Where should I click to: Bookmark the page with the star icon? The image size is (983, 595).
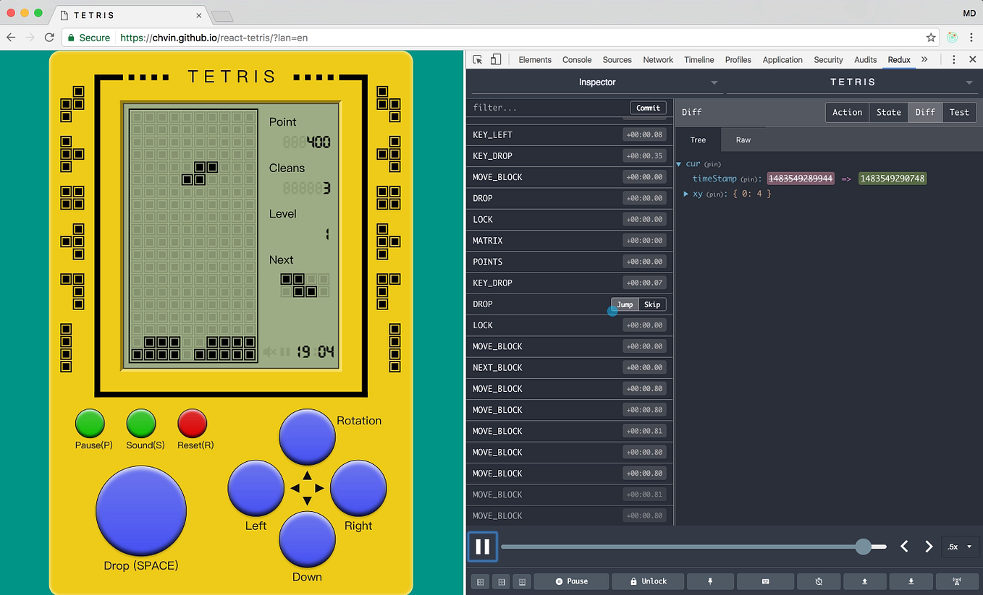(931, 38)
